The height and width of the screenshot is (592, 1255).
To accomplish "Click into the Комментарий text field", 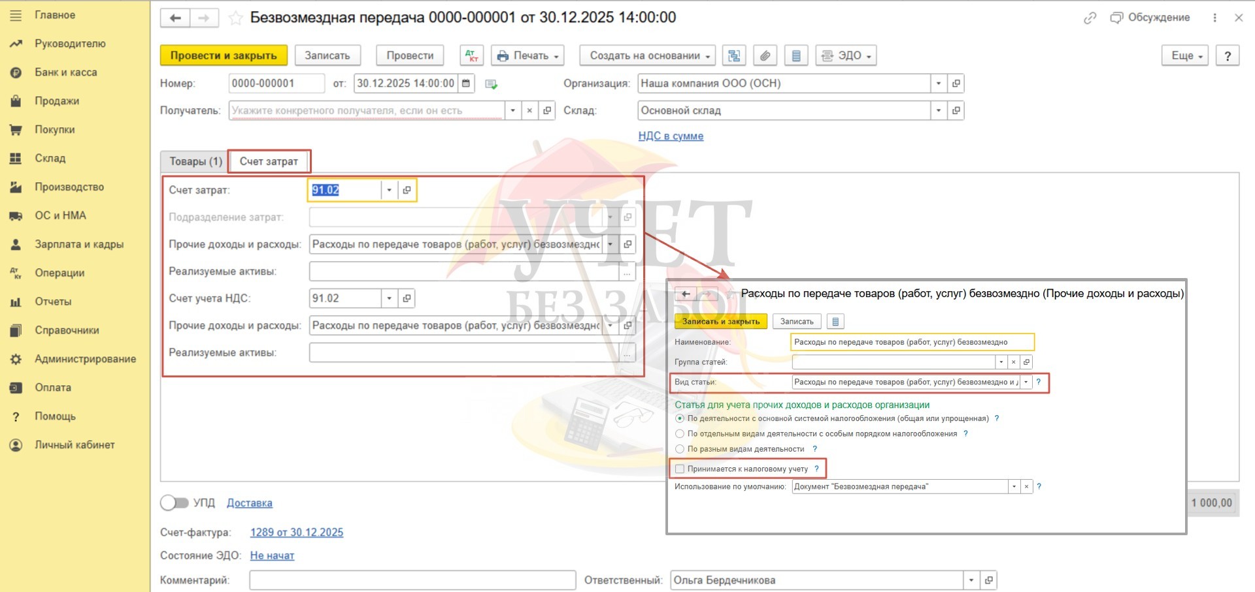I will tap(412, 580).
